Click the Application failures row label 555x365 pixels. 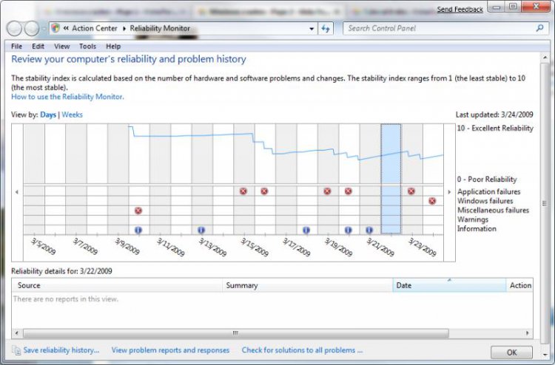[489, 192]
